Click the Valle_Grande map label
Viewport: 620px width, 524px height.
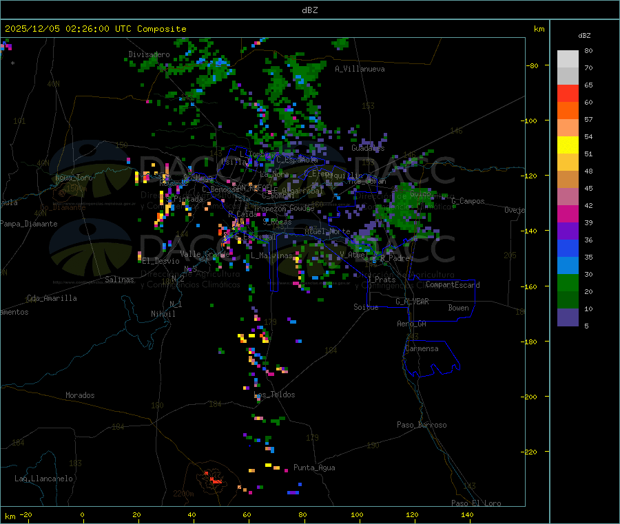coord(205,254)
